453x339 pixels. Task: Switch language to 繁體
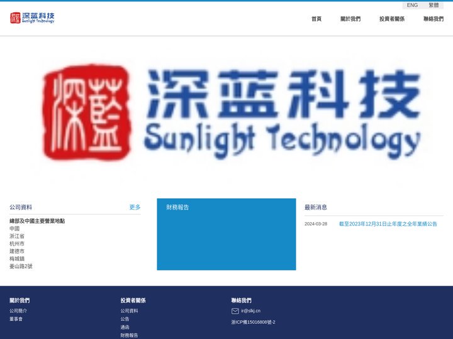pos(433,5)
